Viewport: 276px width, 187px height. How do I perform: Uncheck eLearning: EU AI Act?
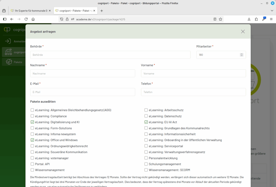146,122
